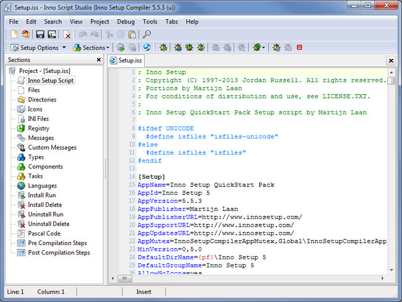The width and height of the screenshot is (402, 302).
Task: Click the AppVersion=5.5.3 code line
Action: pyautogui.click(x=169, y=201)
